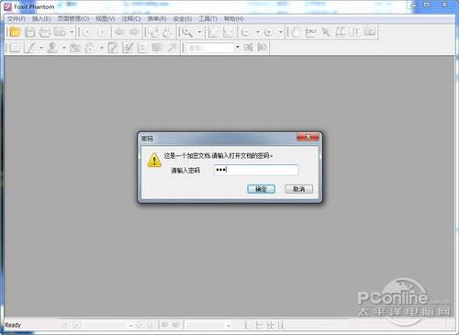Viewport: 459px width, 335px height.
Task: Open the 插入(E) menu
Action: 41,18
